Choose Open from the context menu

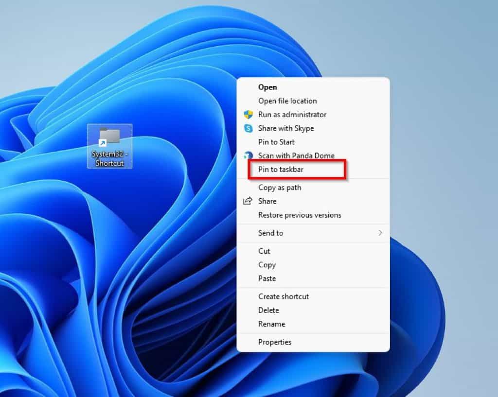click(x=313, y=87)
